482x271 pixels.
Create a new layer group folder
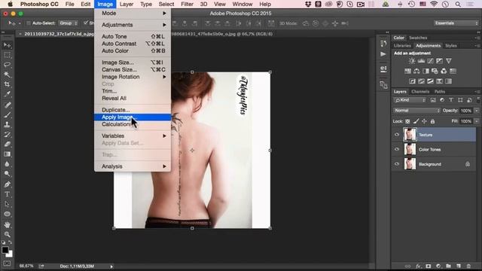pyautogui.click(x=449, y=266)
